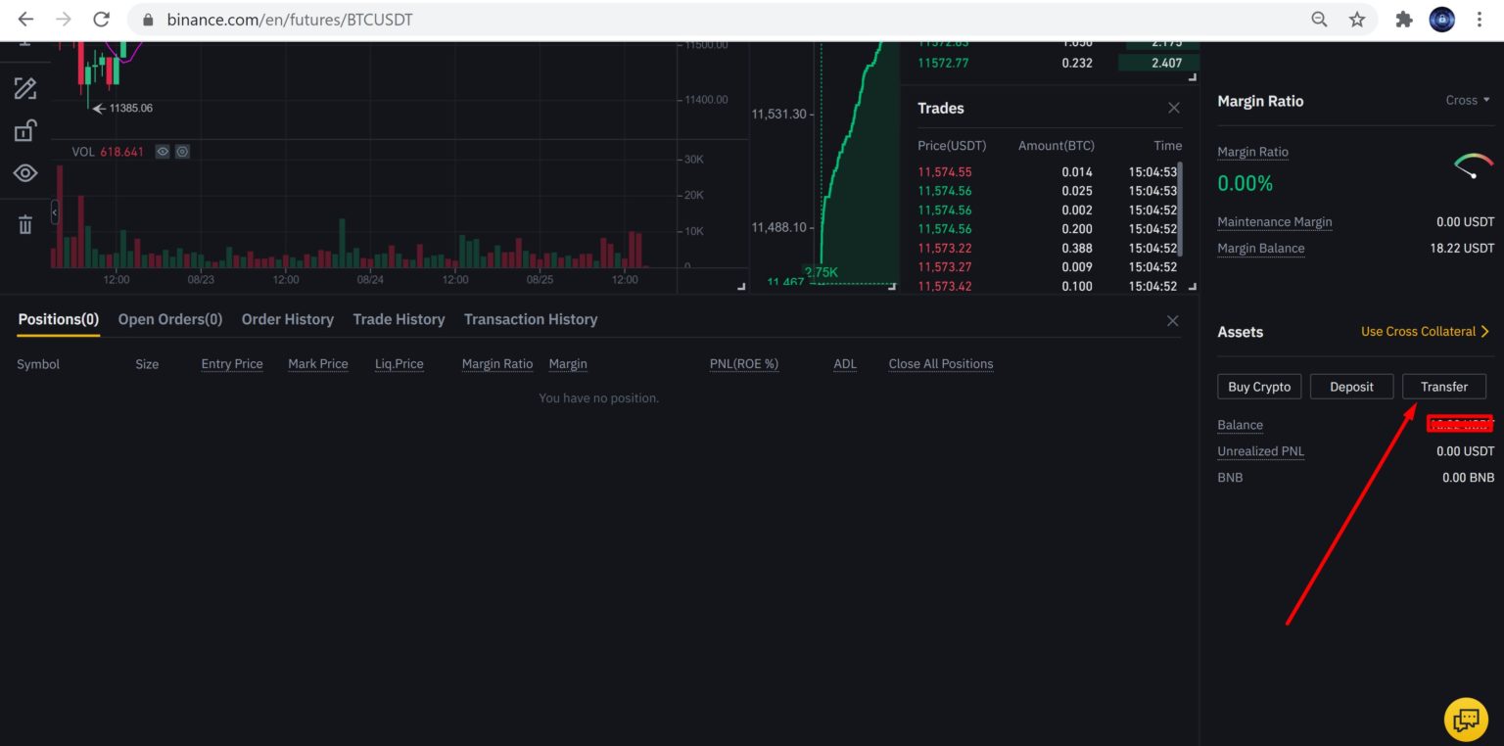Click Close All Positions
Screen dimensions: 1504x746
point(941,364)
